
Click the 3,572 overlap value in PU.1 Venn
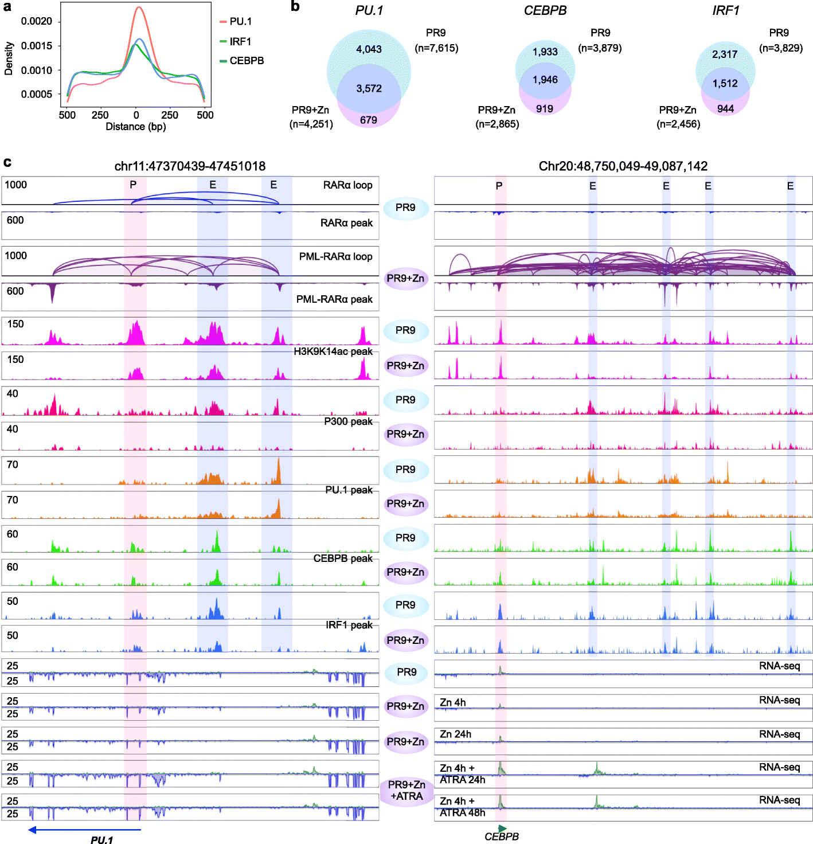pos(369,88)
